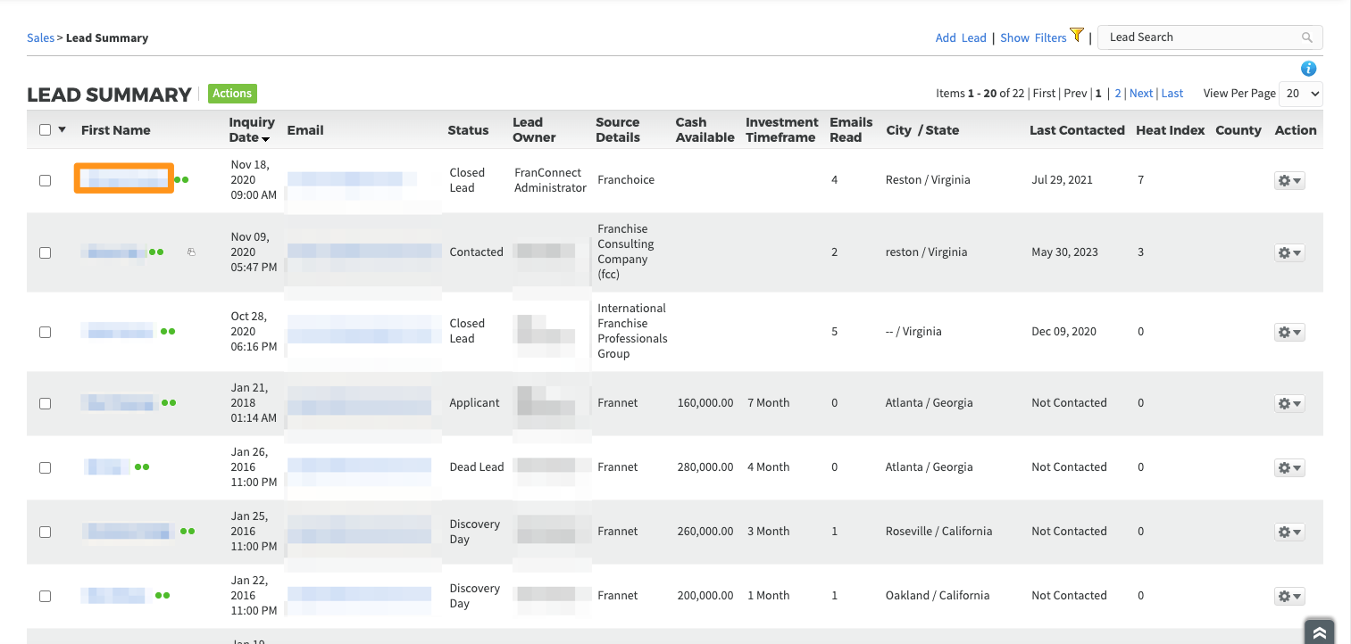Expand arrow next to select-all checkbox

[63, 130]
